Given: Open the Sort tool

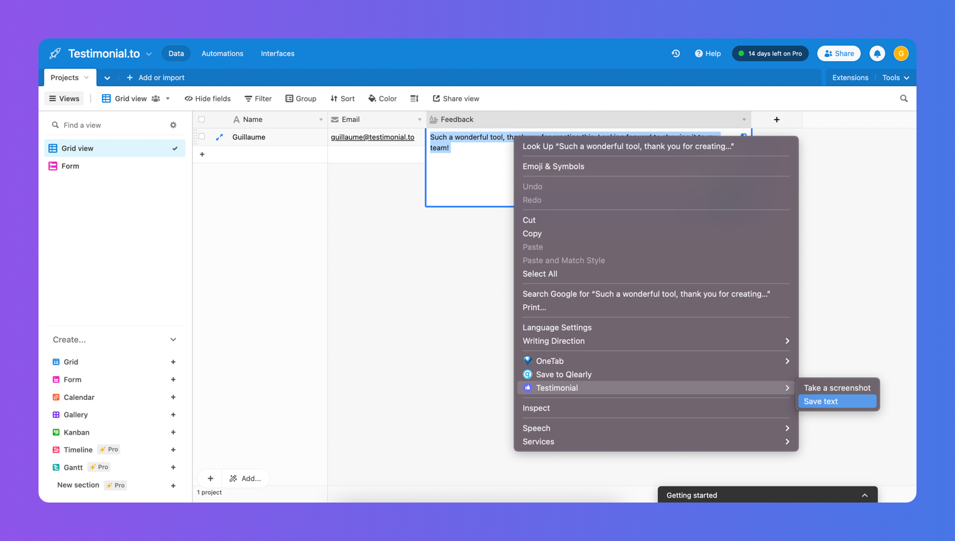Looking at the screenshot, I should 342,98.
